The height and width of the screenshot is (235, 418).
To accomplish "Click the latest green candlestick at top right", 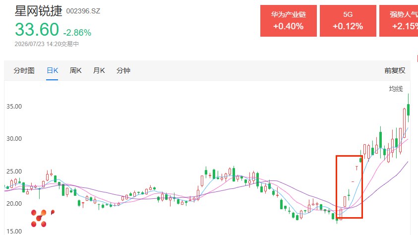I will coord(408,109).
